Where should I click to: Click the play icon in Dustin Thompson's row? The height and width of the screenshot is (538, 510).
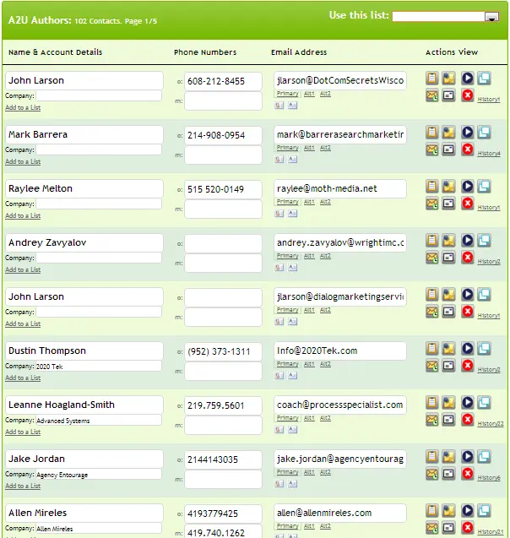(467, 349)
